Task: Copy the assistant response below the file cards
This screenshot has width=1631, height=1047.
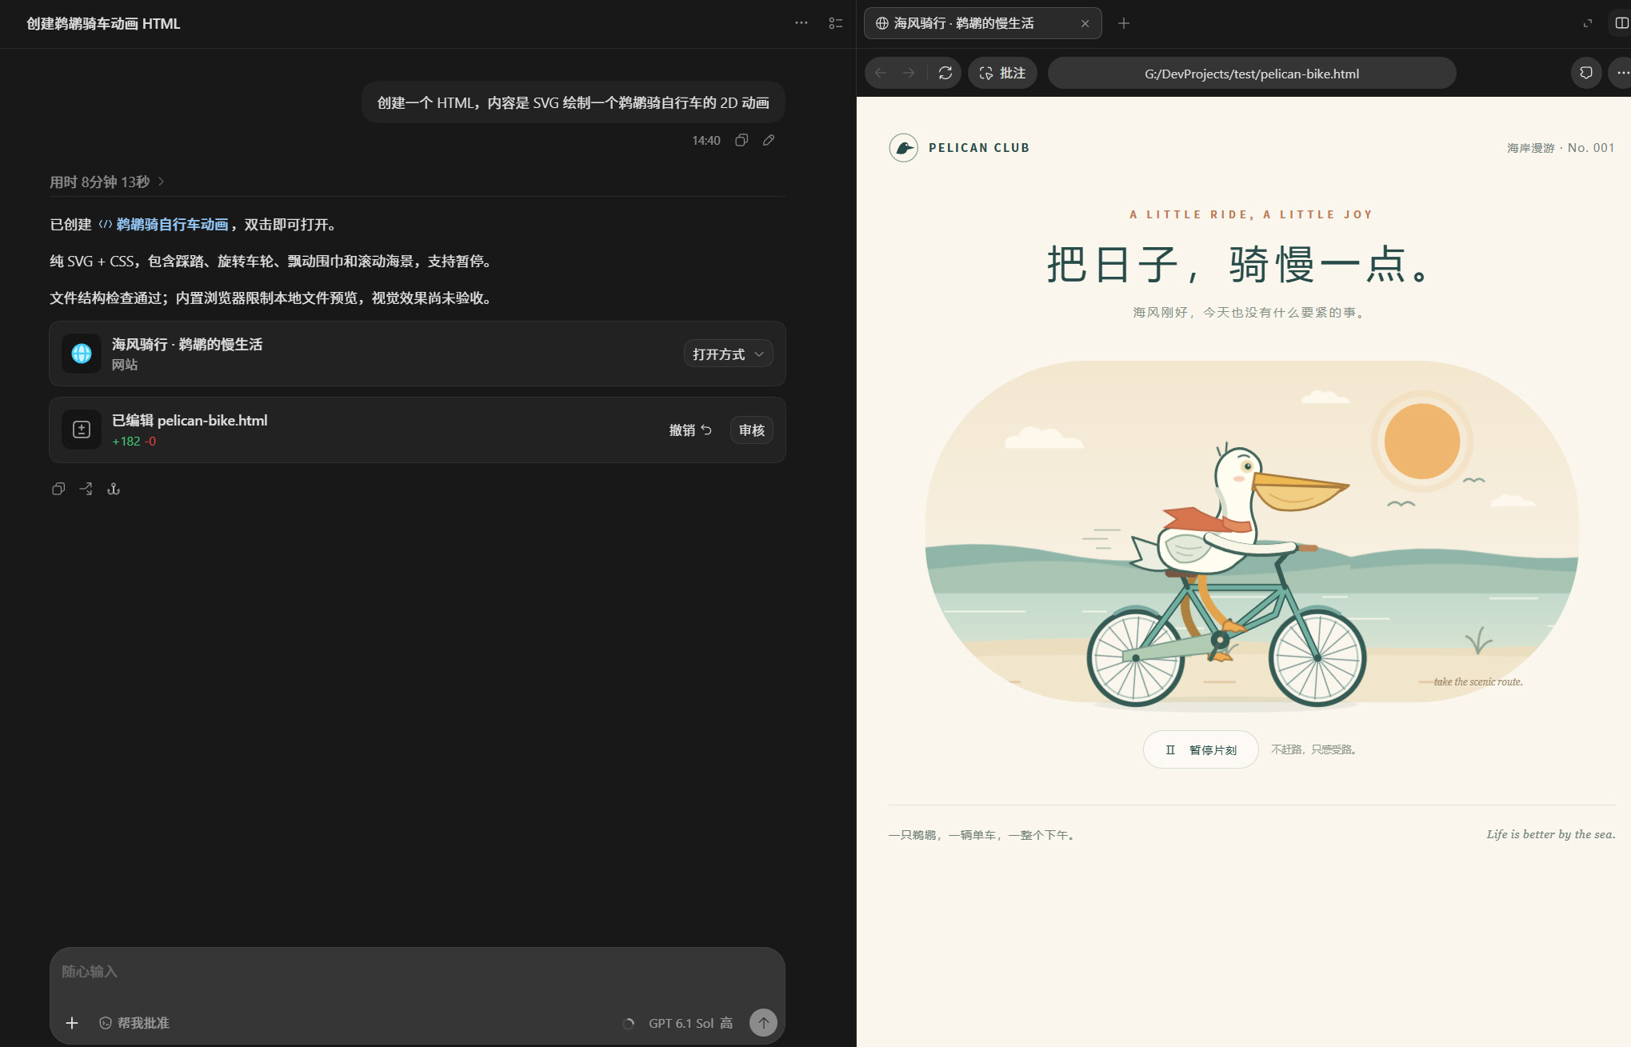Action: pos(58,489)
